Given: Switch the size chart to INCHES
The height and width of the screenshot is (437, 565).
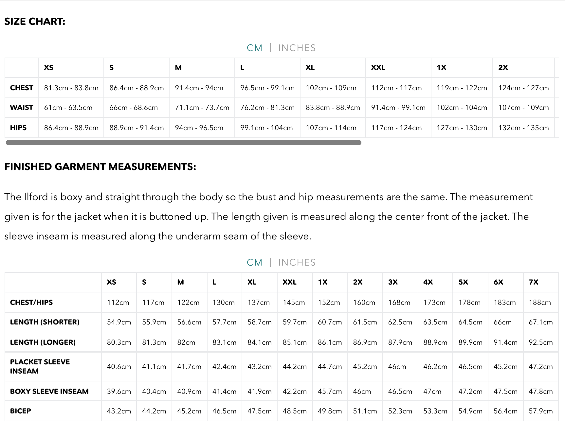Looking at the screenshot, I should (x=297, y=48).
